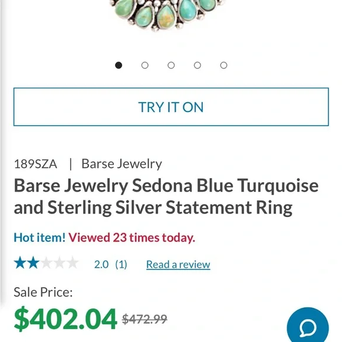Click the Hot item! label
Image resolution: width=342 pixels, height=342 pixels.
point(40,238)
